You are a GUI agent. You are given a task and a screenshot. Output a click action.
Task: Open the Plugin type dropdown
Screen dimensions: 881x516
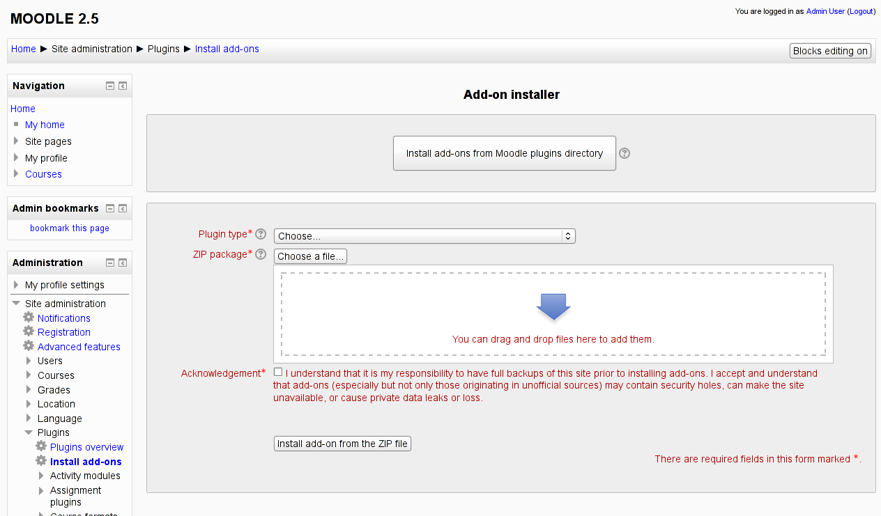[424, 236]
